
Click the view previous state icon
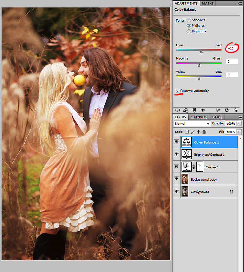coord(218,110)
